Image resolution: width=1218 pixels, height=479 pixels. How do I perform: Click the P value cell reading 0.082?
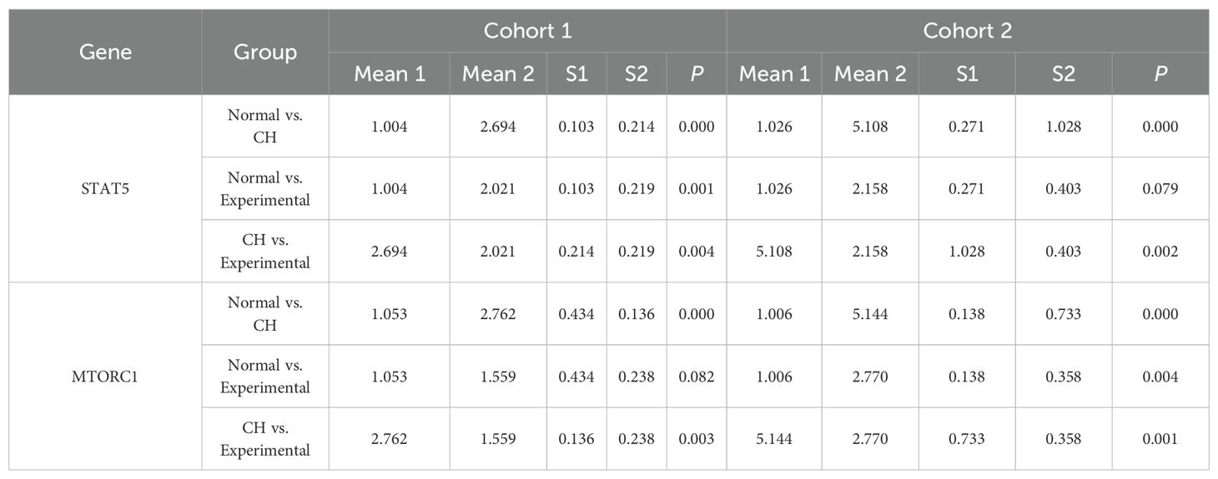tap(697, 377)
